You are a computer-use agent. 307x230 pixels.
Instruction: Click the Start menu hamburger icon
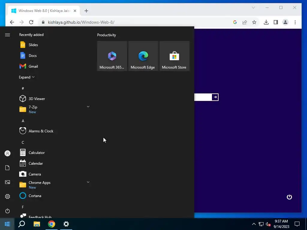point(7,35)
